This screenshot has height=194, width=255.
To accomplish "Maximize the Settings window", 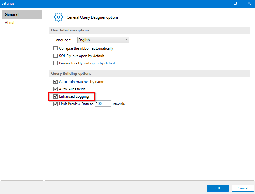I will [x=235, y=3].
